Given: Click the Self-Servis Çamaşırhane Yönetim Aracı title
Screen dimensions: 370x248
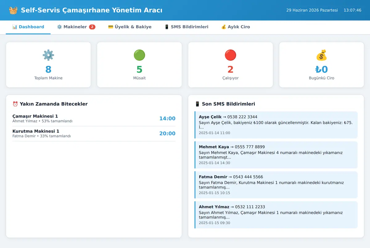Looking at the screenshot, I should [x=92, y=10].
